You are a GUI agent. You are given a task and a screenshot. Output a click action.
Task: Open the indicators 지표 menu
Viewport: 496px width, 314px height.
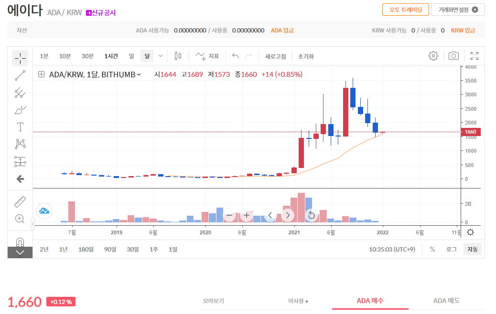coord(207,56)
